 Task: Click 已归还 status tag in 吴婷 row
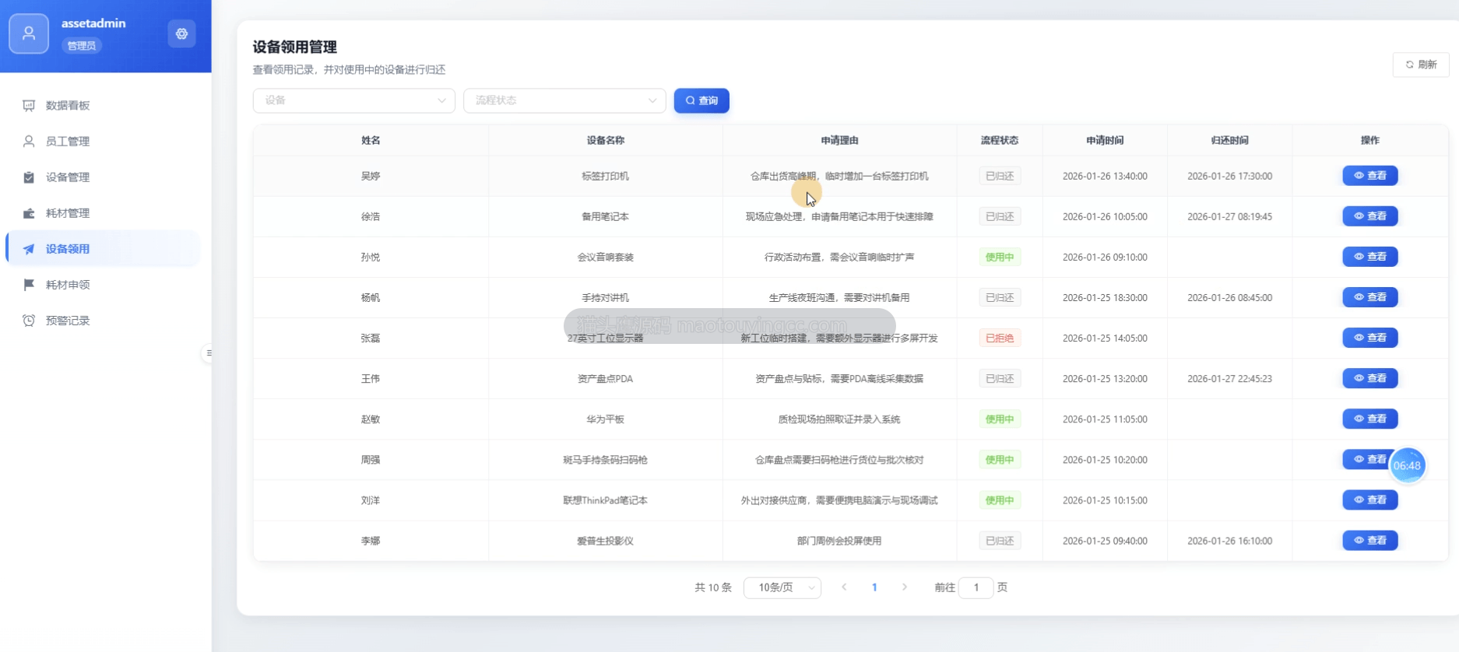click(1000, 176)
